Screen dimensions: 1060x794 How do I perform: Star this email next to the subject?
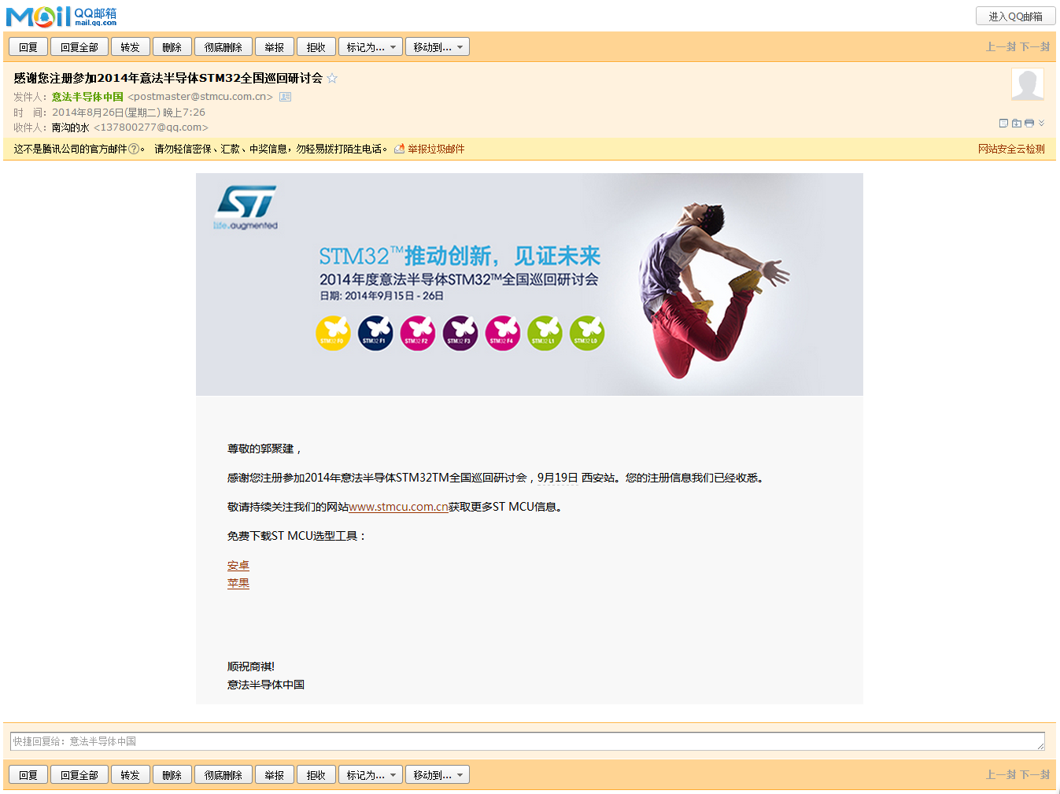pos(332,78)
